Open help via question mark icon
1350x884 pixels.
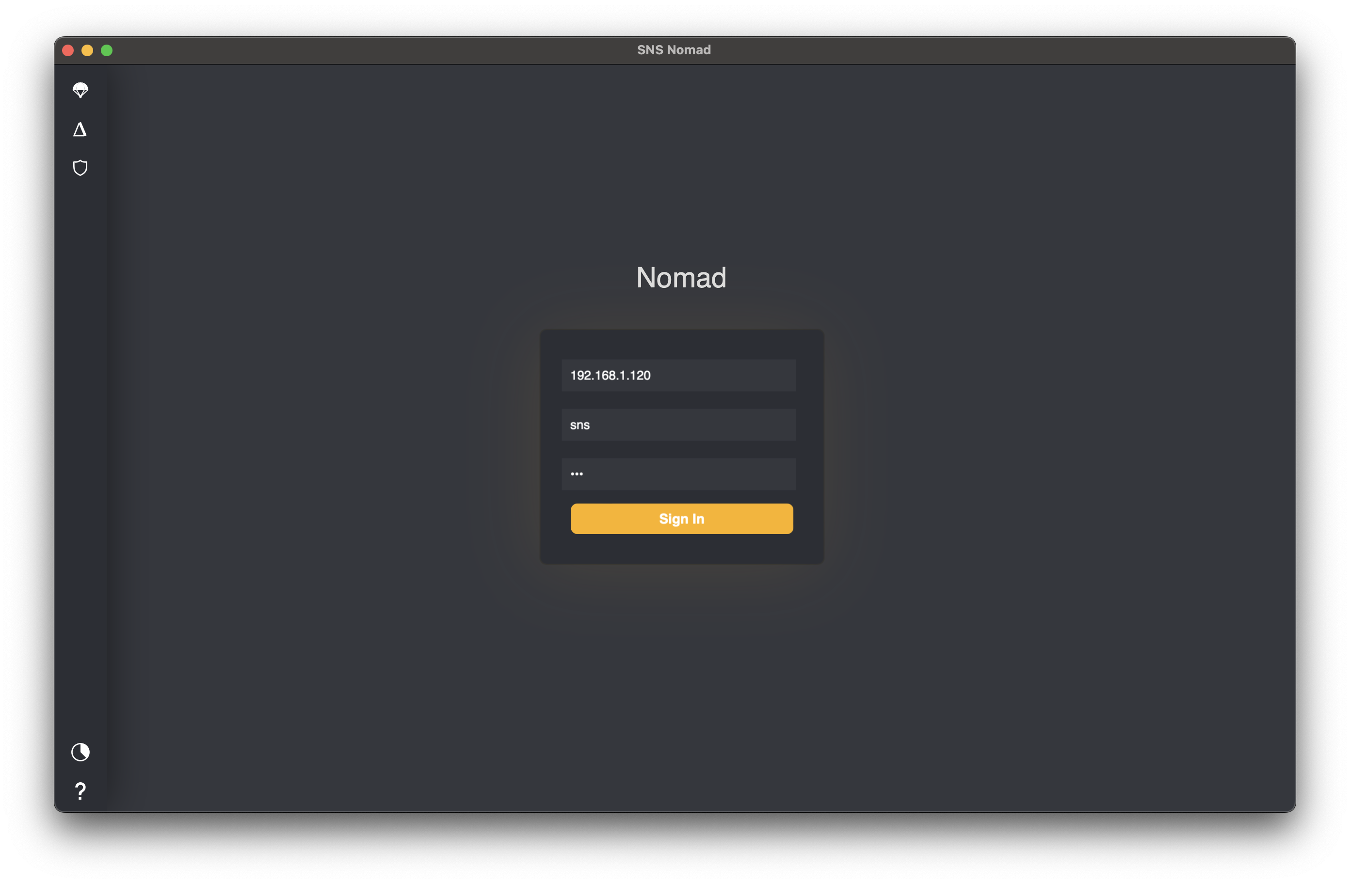[80, 791]
